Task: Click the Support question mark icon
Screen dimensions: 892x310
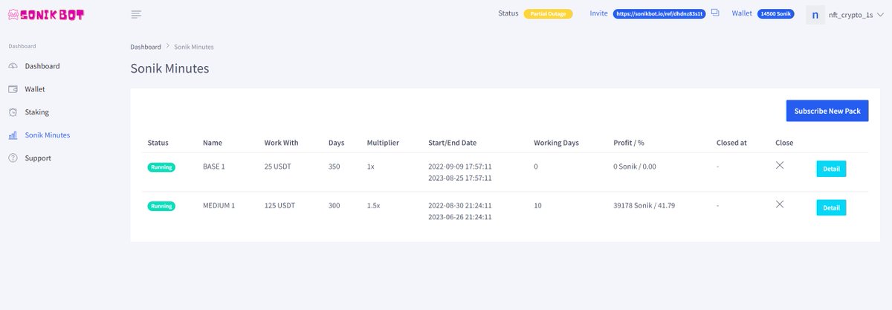Action: (13, 158)
